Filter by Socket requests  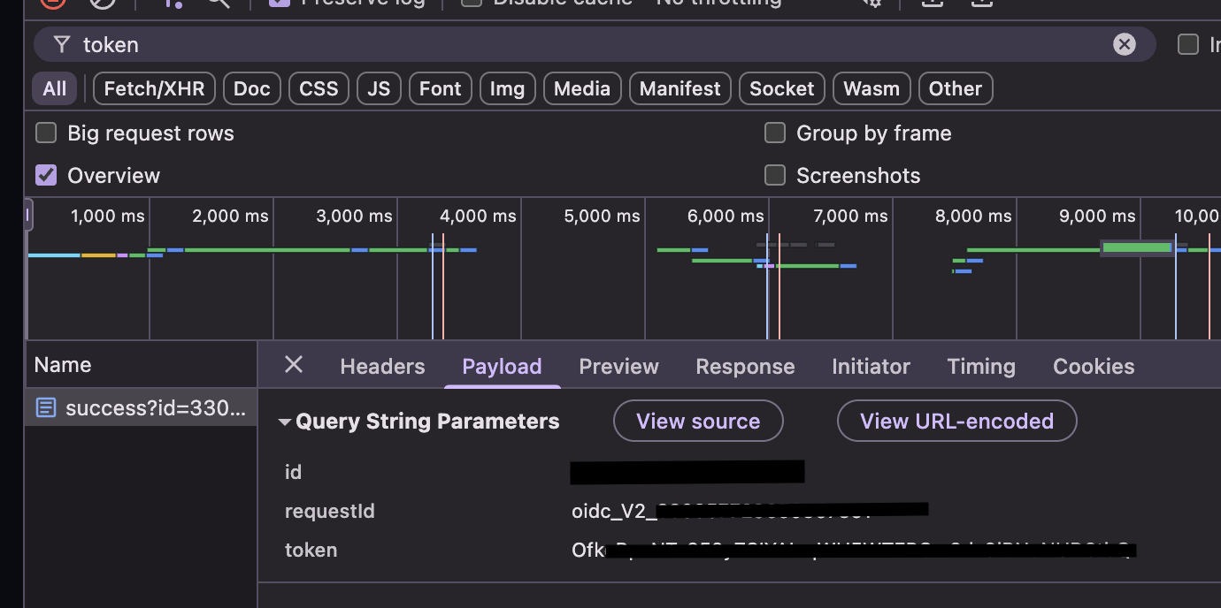click(x=781, y=88)
